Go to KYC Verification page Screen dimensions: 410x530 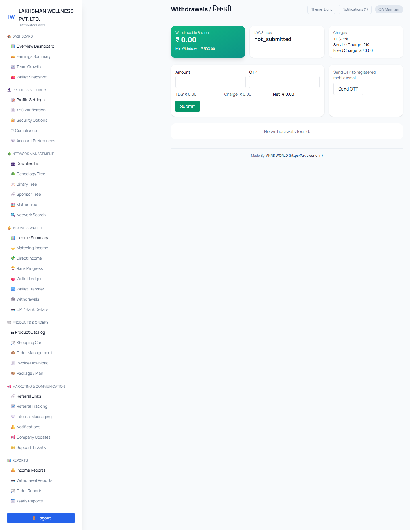[x=31, y=110]
